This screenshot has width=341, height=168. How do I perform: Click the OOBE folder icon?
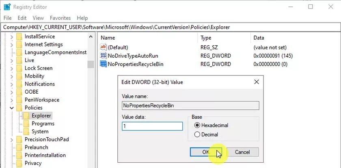tap(19, 92)
